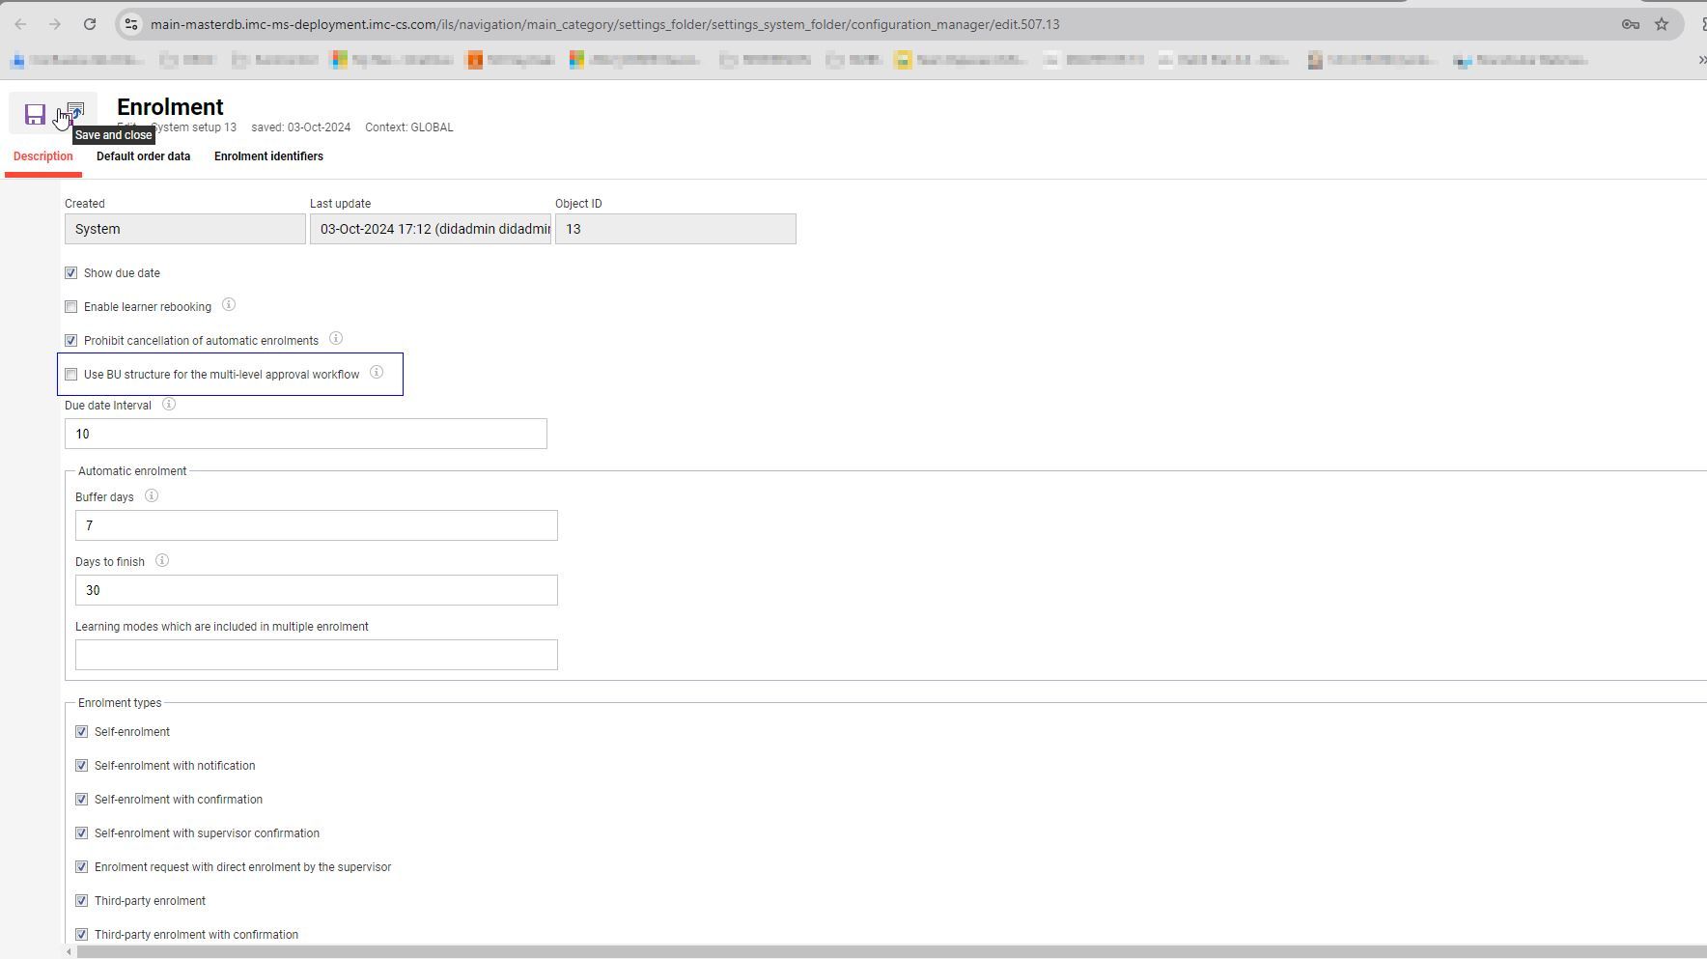Bookmark page with the star icon

tap(1662, 24)
